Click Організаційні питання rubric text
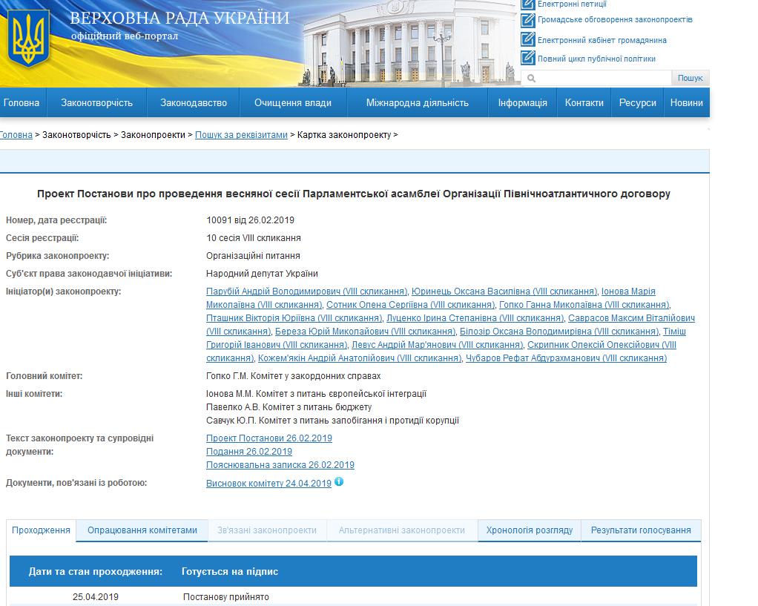Viewport: 758px width, 606px height. 253,256
